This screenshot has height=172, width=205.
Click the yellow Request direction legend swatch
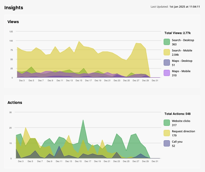coord(167,133)
